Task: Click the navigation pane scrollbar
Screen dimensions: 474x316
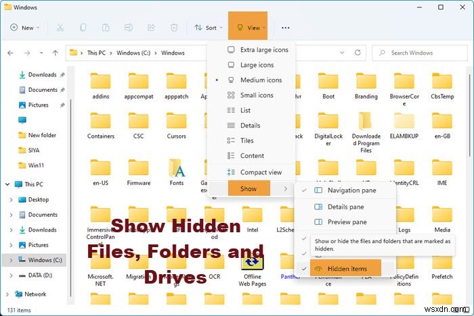Action: (x=70, y=197)
